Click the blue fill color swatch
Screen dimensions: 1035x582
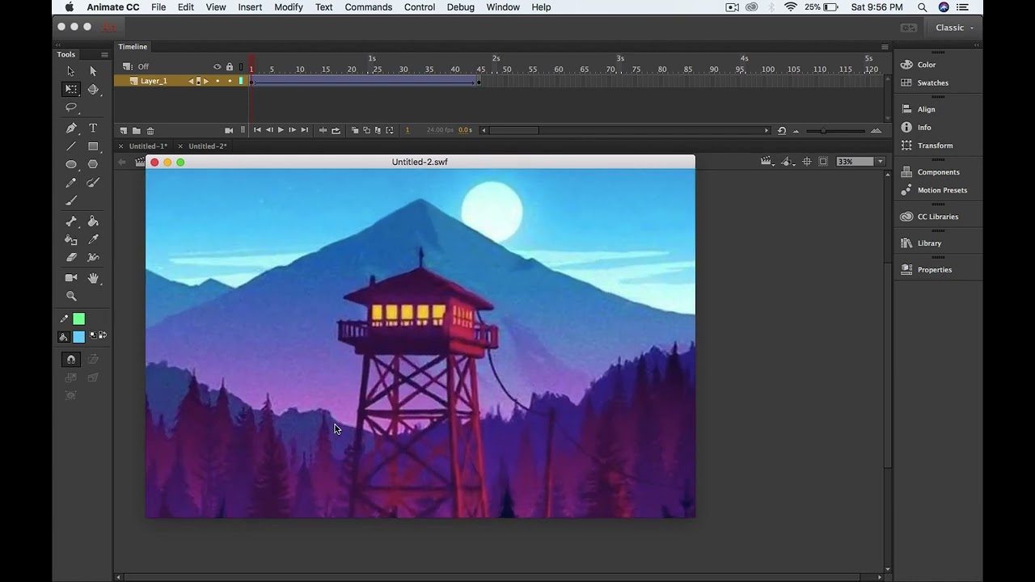coord(78,337)
